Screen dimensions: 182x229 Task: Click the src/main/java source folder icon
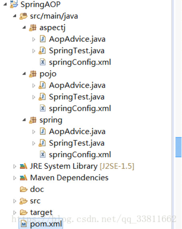click(24, 16)
